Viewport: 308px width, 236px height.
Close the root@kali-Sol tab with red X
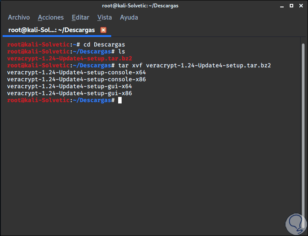pyautogui.click(x=103, y=30)
